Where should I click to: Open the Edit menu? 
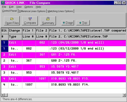pos(11,7)
